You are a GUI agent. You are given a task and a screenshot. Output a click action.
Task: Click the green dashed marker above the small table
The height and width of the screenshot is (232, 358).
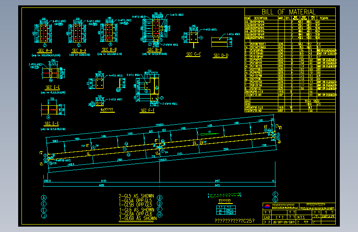[225, 195]
